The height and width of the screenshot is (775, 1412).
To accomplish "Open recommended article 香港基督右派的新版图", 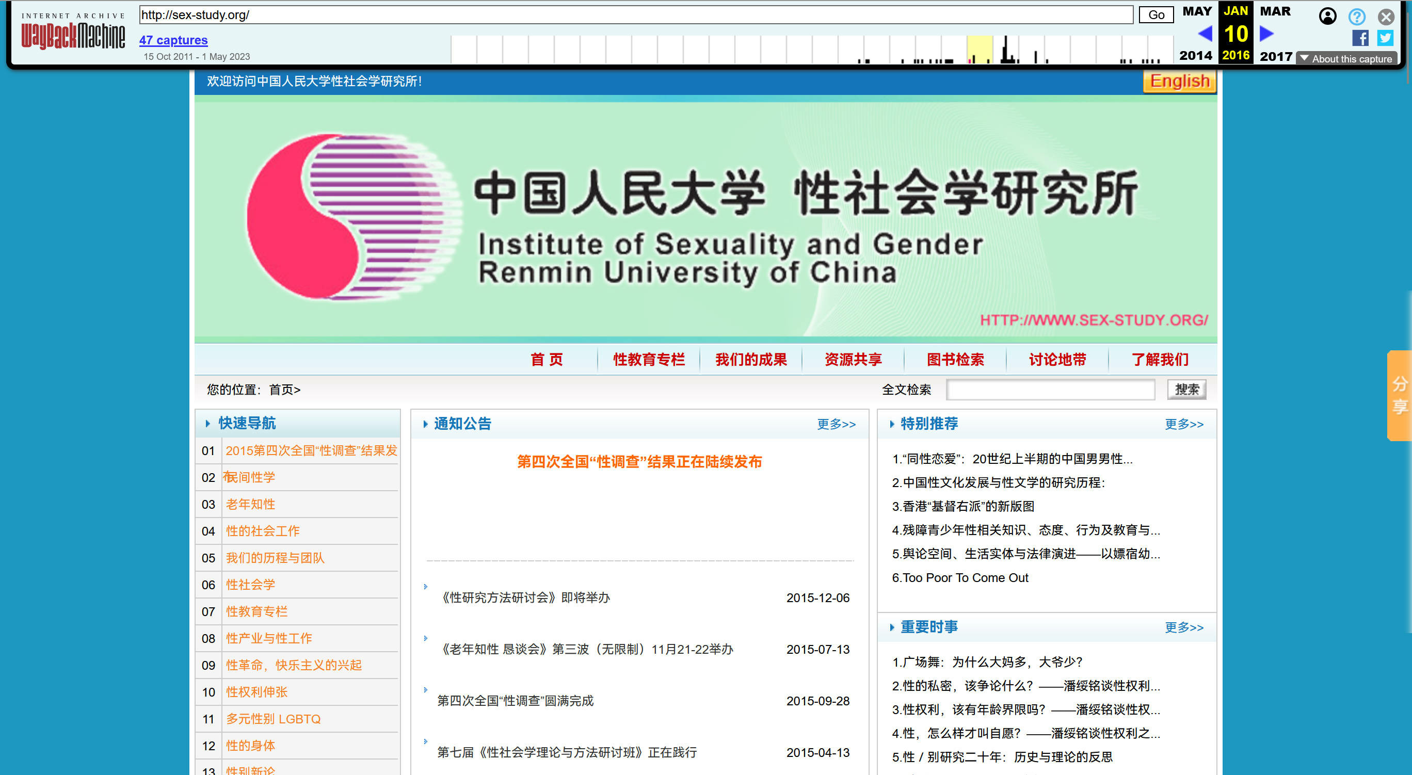I will point(963,507).
